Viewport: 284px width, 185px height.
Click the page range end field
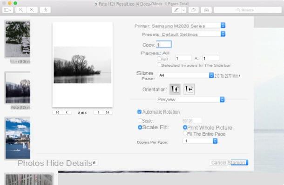tap(210, 58)
